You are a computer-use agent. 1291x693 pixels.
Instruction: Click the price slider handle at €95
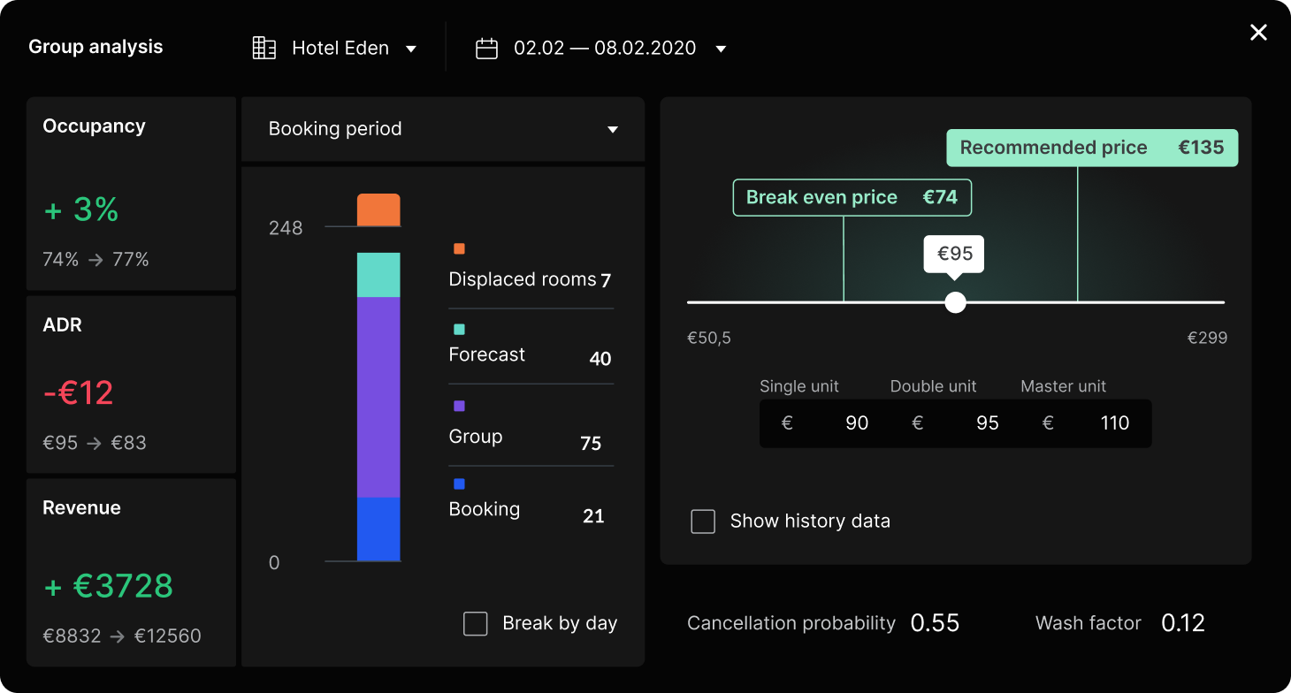[955, 302]
